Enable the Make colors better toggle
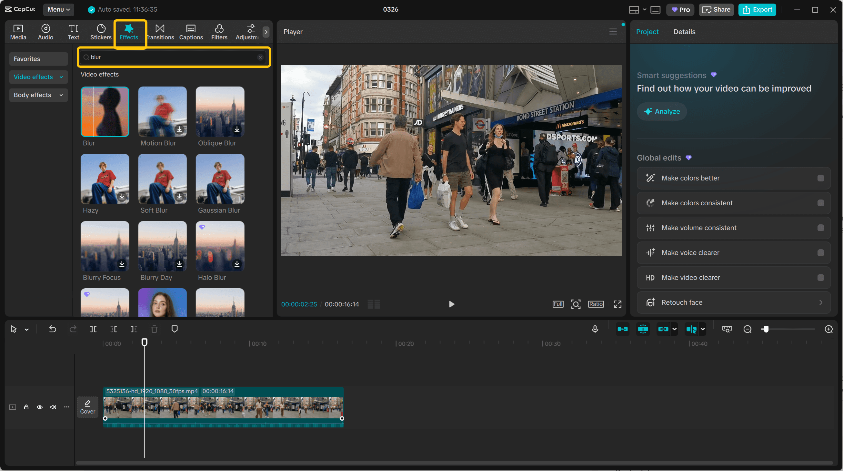The width and height of the screenshot is (843, 471). tap(820, 178)
